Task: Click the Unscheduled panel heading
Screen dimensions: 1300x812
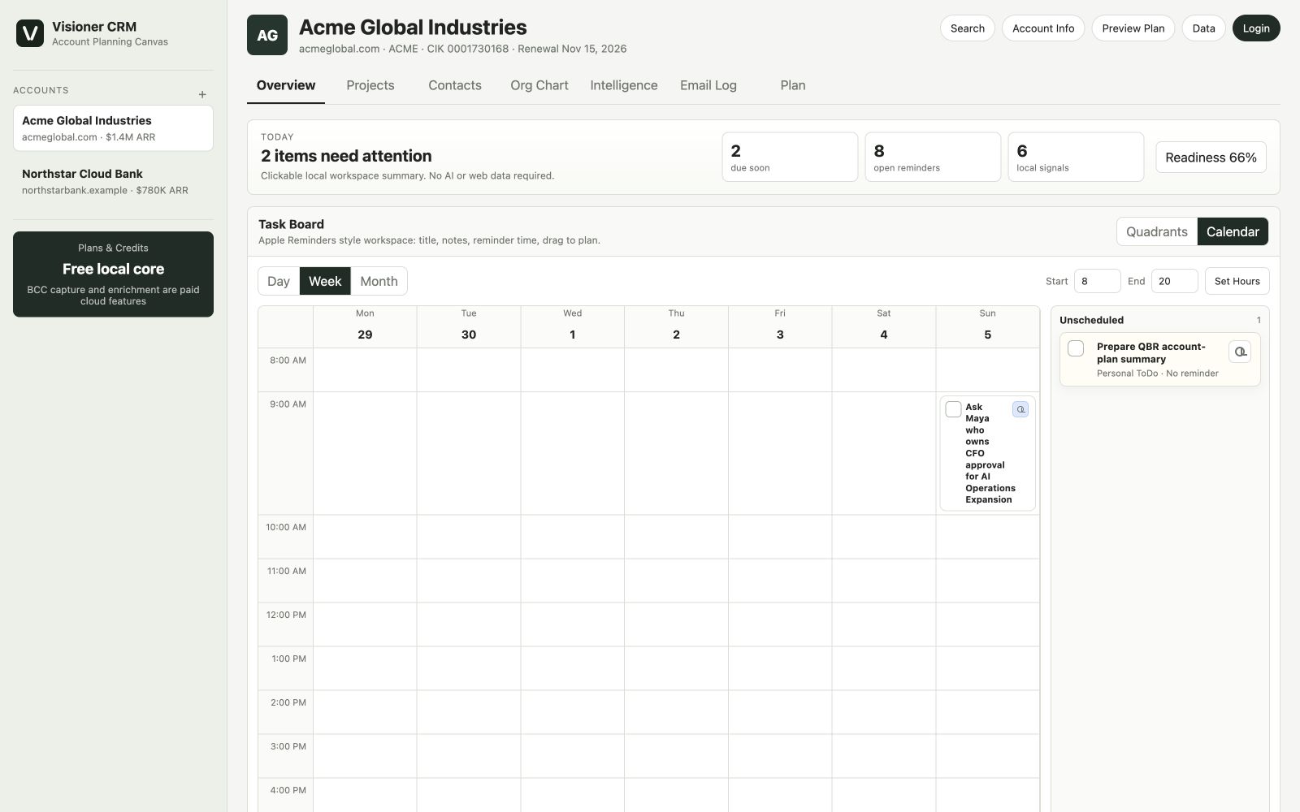Action: tap(1091, 320)
